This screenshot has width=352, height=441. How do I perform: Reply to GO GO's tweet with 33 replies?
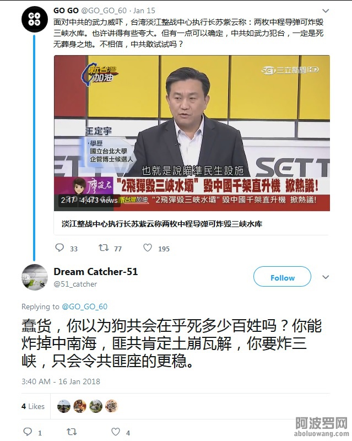[59, 248]
